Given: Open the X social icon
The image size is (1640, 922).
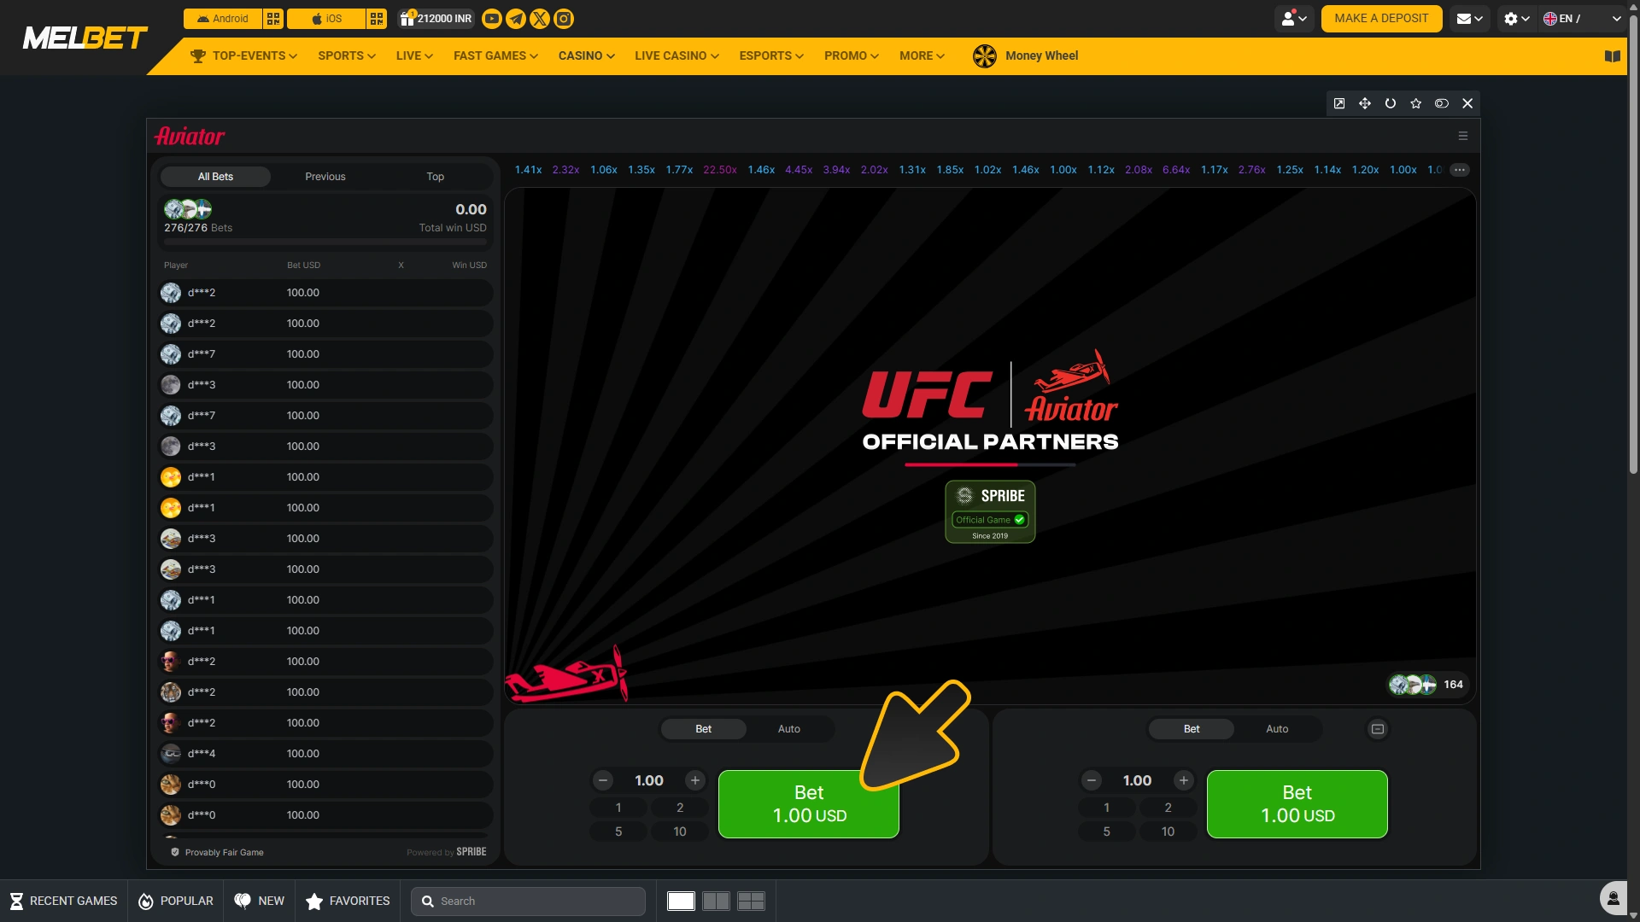Looking at the screenshot, I should coord(540,18).
